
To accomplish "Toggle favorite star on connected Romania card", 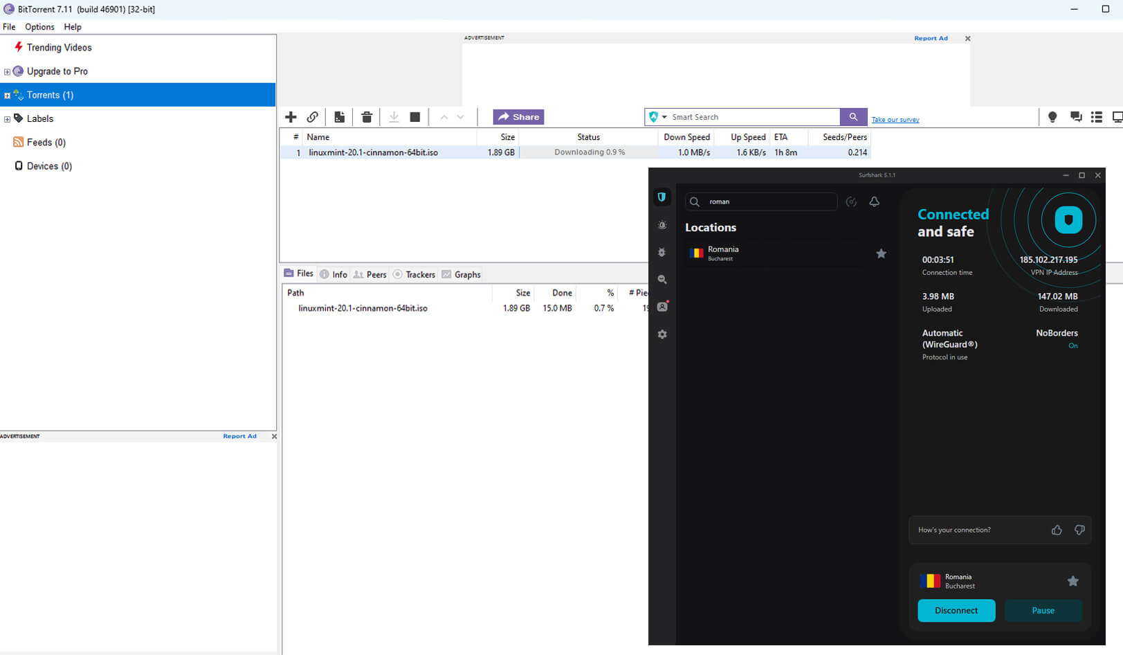I will click(x=1072, y=581).
